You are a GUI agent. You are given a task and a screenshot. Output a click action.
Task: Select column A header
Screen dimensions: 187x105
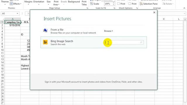click(13, 19)
